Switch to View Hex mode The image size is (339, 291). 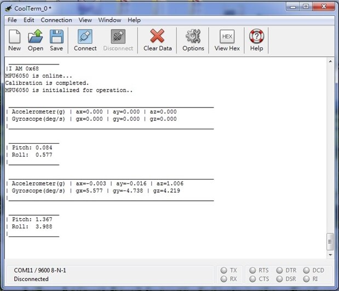227,40
